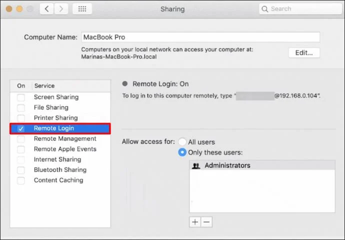Enable the Remote Management checkbox
This screenshot has width=345, height=240.
pos(21,139)
